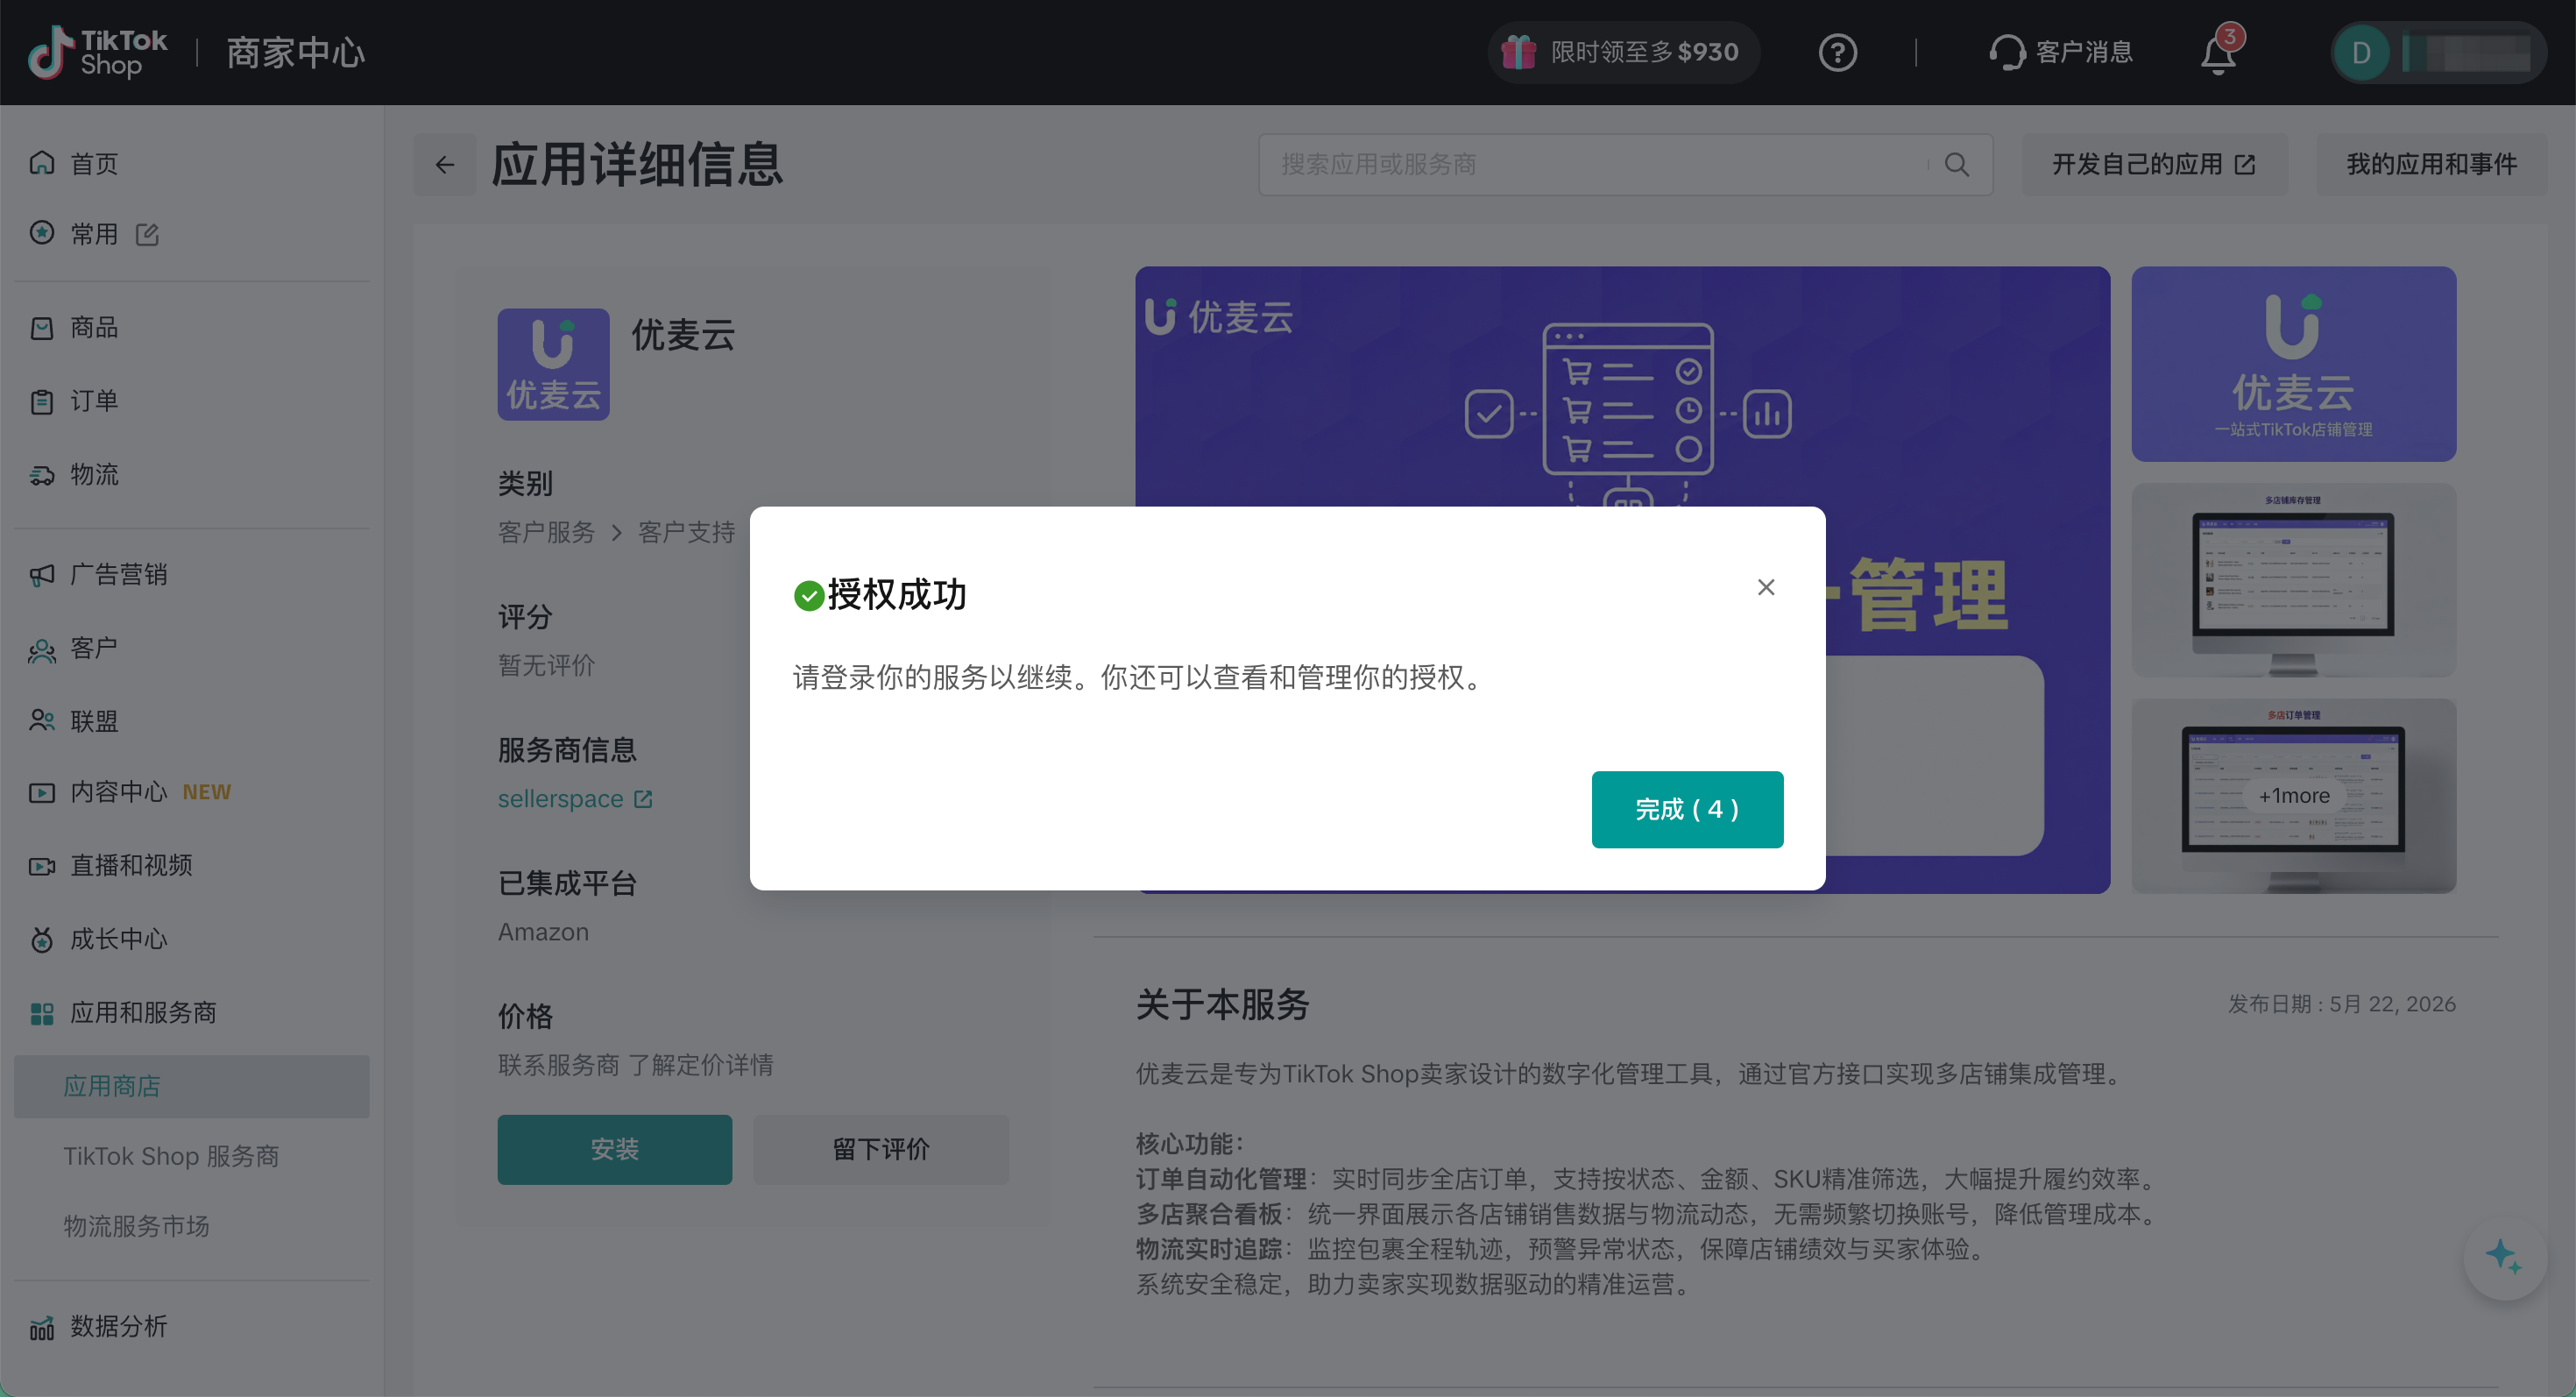Image resolution: width=2576 pixels, height=1397 pixels.
Task: Click the search magnifier icon
Action: tap(1957, 164)
